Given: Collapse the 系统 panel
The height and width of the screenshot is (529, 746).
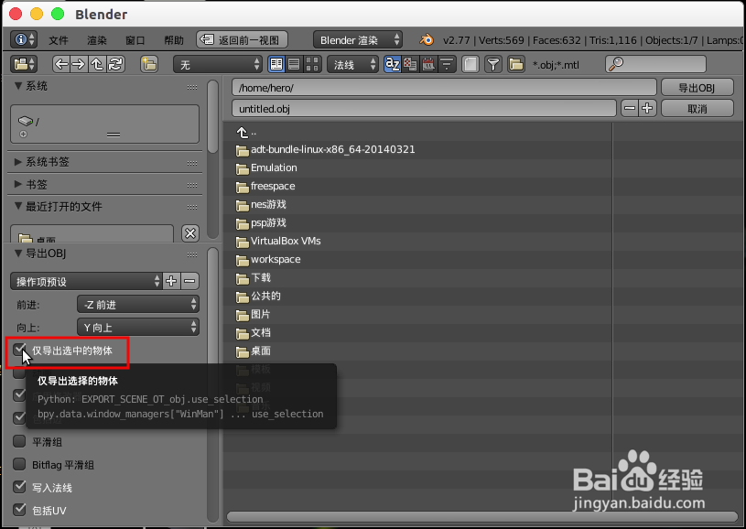Looking at the screenshot, I should pos(18,86).
